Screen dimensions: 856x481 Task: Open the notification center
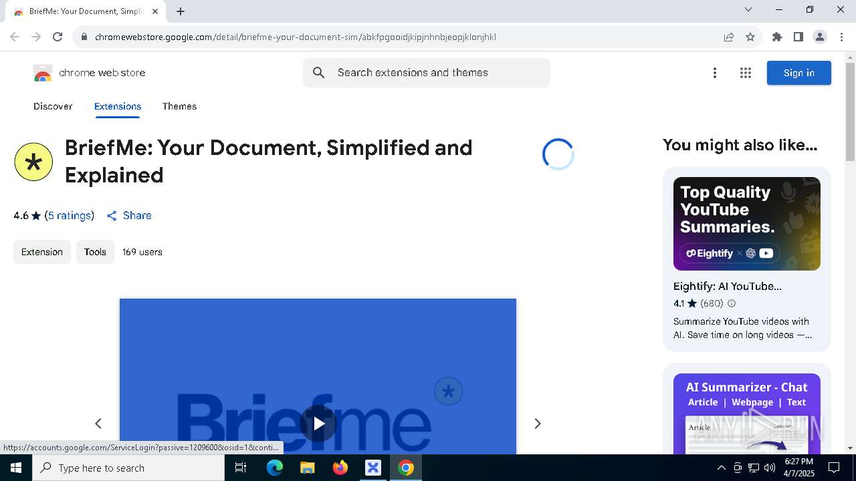click(x=834, y=468)
